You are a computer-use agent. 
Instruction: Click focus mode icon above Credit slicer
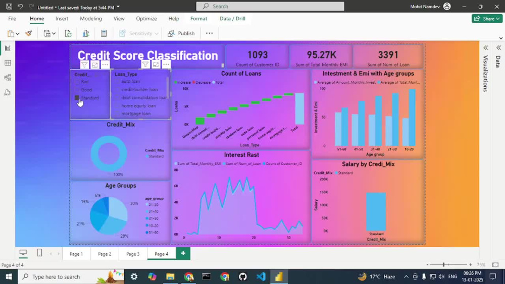95,65
